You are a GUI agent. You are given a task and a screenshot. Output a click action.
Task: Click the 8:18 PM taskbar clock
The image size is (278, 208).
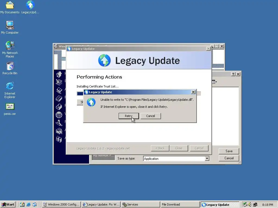267,205
